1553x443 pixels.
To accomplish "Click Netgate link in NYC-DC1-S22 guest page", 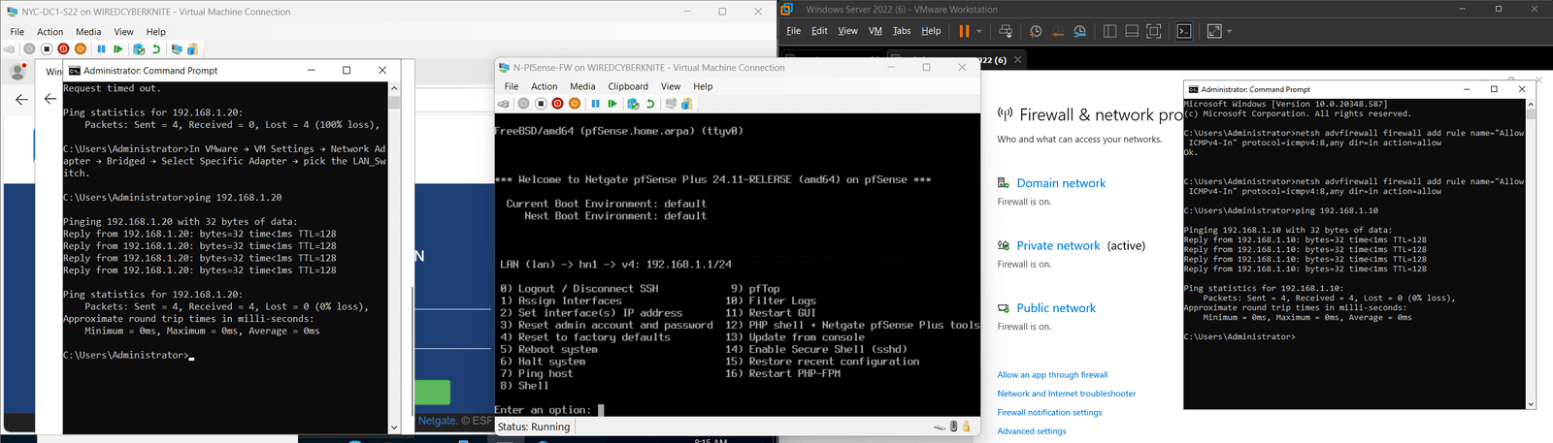I will (x=437, y=421).
